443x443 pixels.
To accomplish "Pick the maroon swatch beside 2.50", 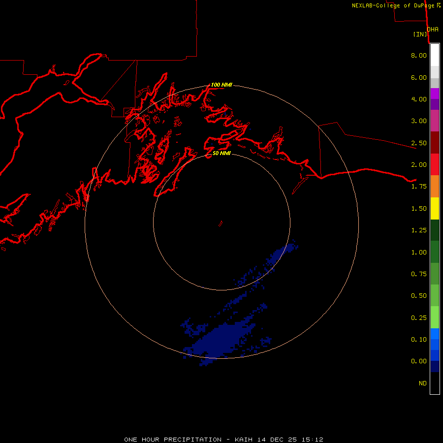I will pyautogui.click(x=435, y=142).
